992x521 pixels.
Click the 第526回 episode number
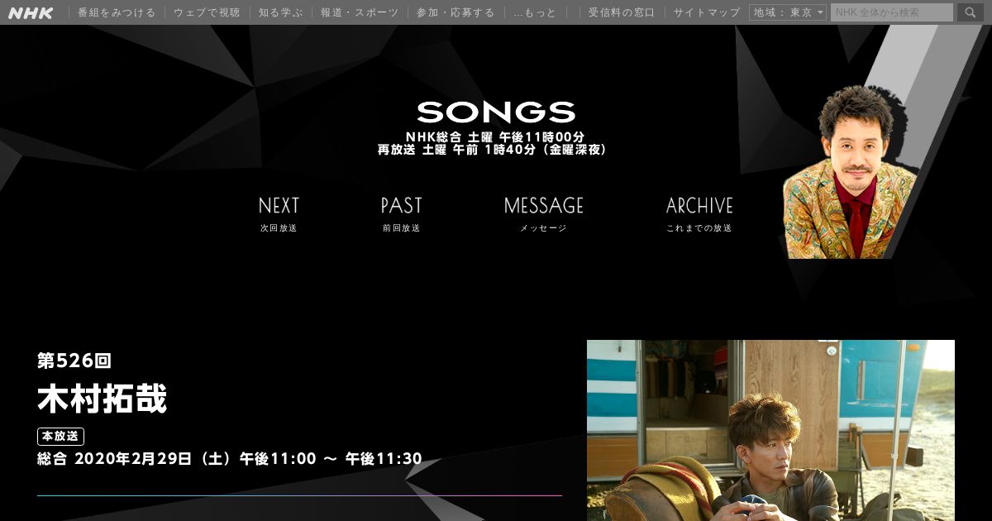[74, 361]
